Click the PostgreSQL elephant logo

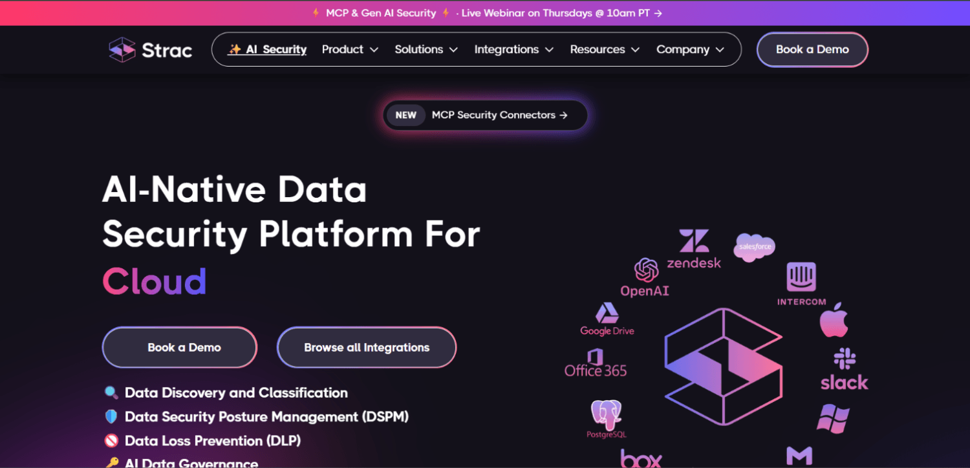pos(607,420)
